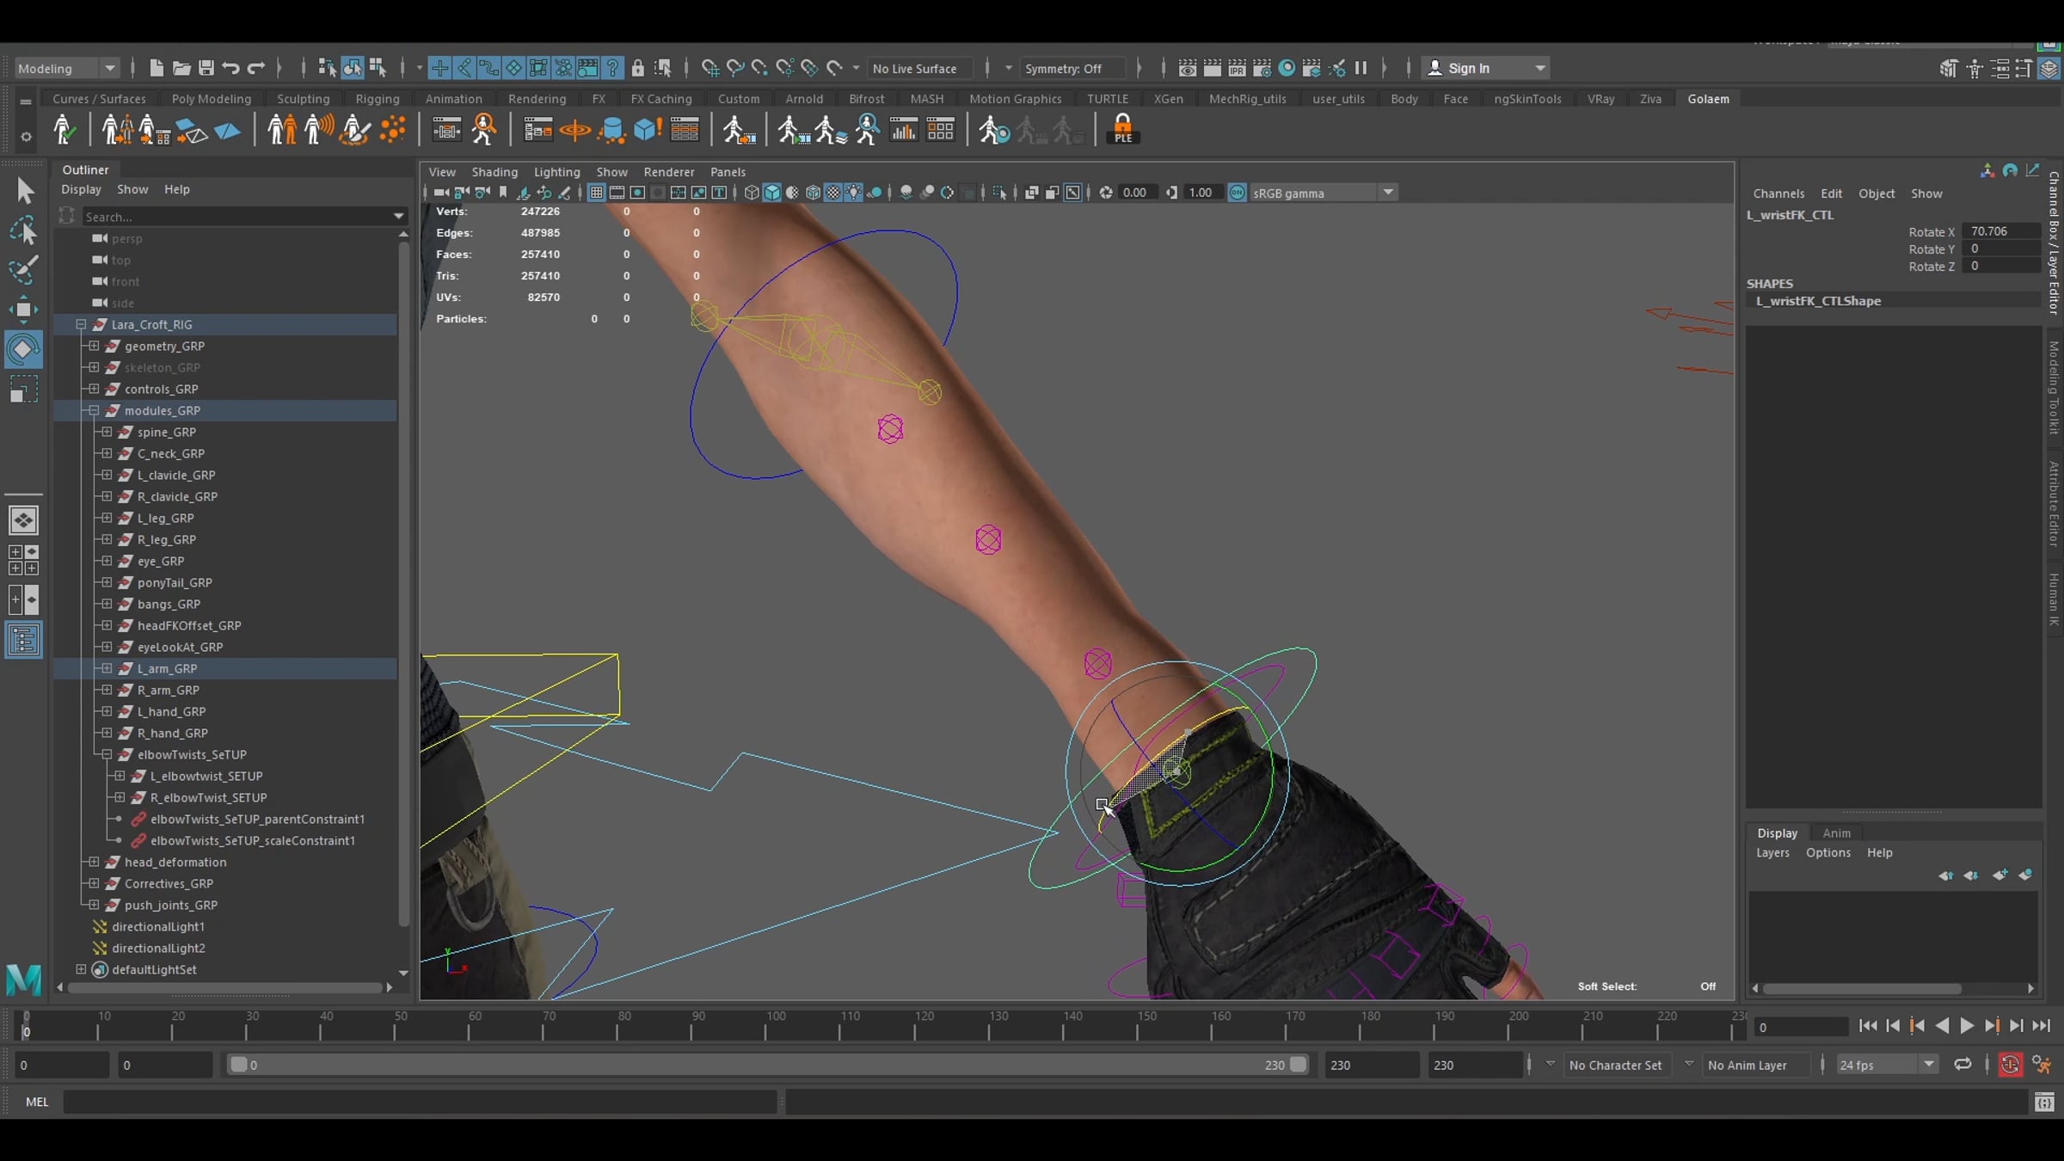Click the Symmetry: Off setting
The width and height of the screenshot is (2064, 1161).
coord(1071,68)
